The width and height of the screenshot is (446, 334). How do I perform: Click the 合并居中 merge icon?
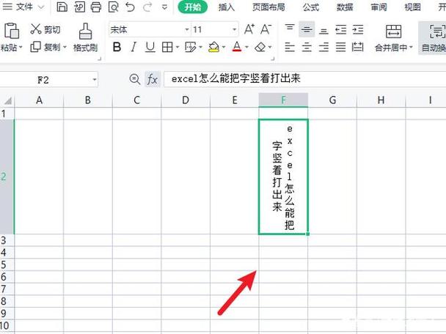(393, 31)
